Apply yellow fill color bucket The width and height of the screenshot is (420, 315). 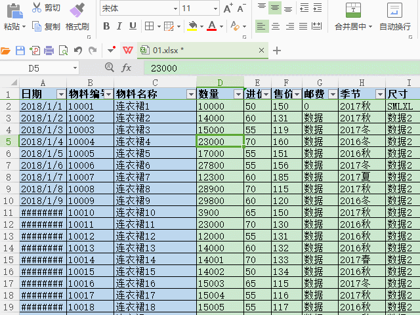(192, 26)
